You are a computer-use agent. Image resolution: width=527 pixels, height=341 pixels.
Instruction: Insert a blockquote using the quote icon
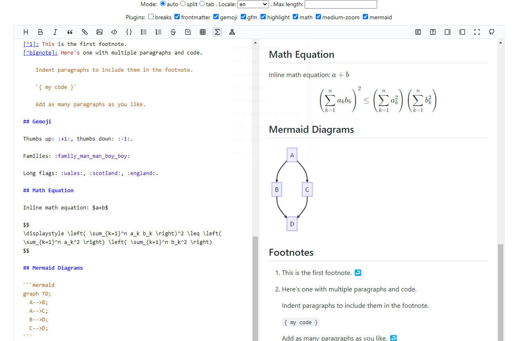tap(70, 32)
